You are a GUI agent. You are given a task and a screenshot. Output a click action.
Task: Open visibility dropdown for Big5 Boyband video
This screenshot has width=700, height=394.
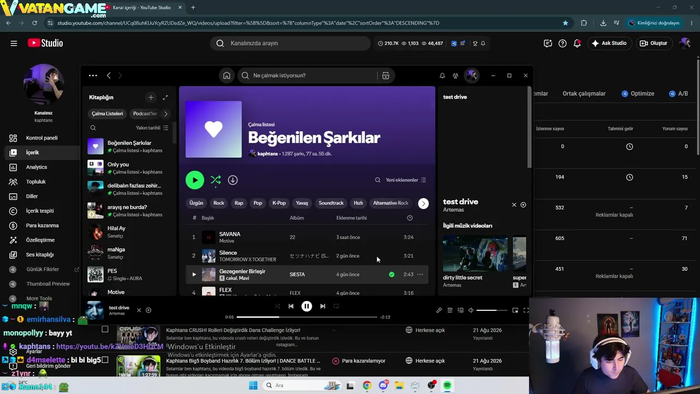point(424,361)
